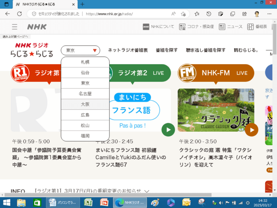This screenshot has height=208, width=277.
Task: Open the NHK hamburger menu
Action: (15, 26)
